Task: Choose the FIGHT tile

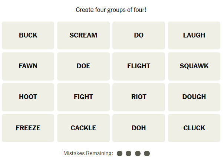Action: click(x=83, y=97)
